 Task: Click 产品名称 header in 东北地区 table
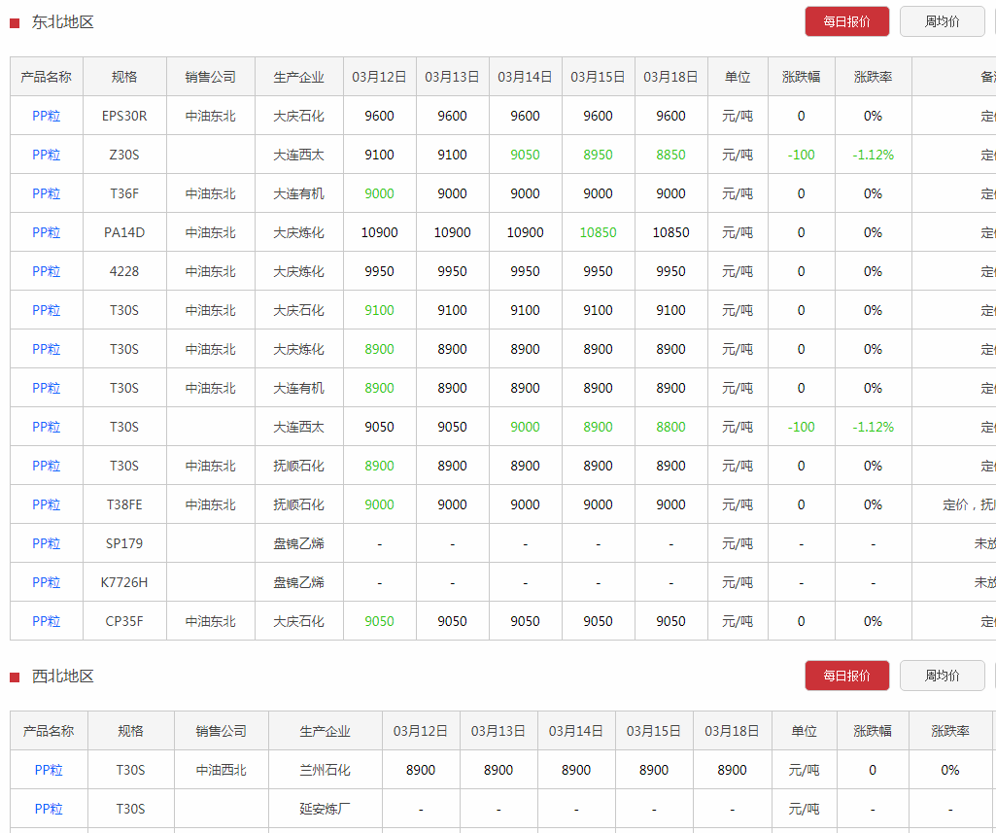coord(47,77)
